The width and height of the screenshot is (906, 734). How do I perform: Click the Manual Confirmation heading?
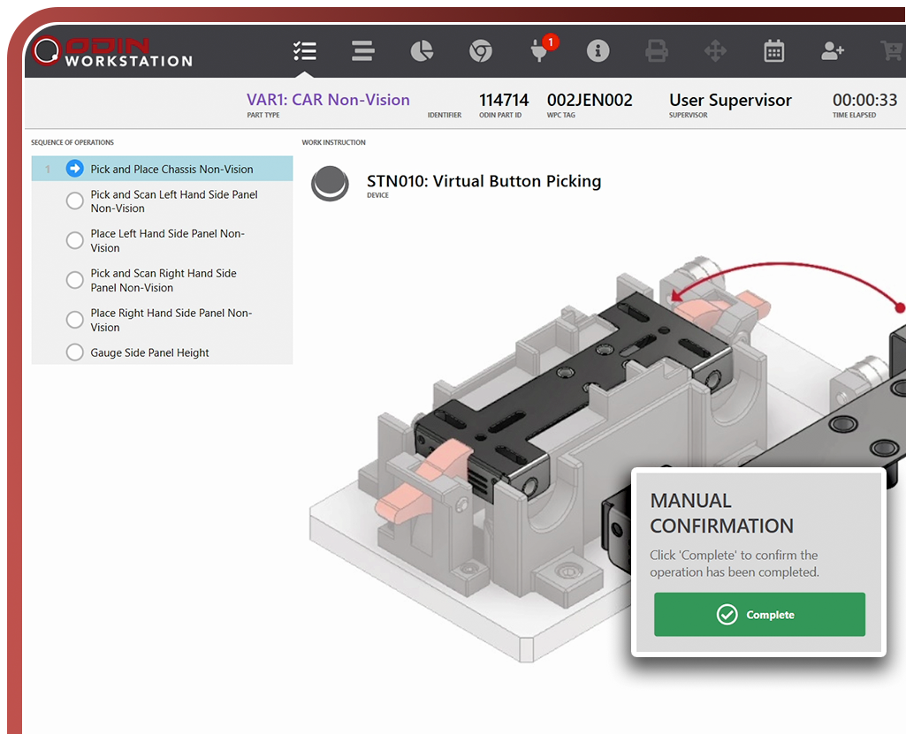coord(721,513)
